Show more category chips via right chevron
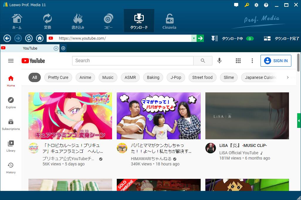This screenshot has height=200, width=301. click(288, 77)
